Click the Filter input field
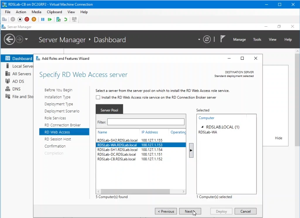Image resolution: width=300 pixels, height=218 pixels. (x=146, y=122)
